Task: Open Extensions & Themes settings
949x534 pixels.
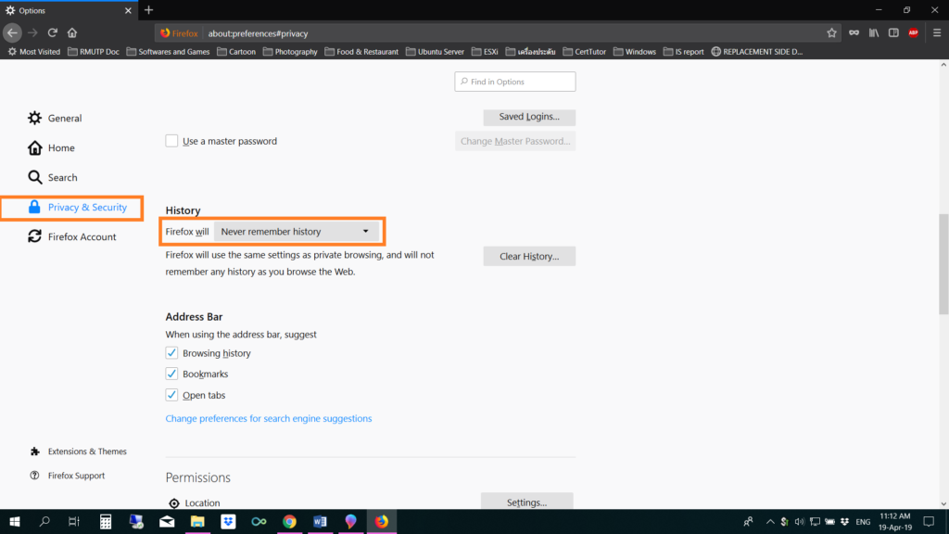Action: pyautogui.click(x=87, y=451)
